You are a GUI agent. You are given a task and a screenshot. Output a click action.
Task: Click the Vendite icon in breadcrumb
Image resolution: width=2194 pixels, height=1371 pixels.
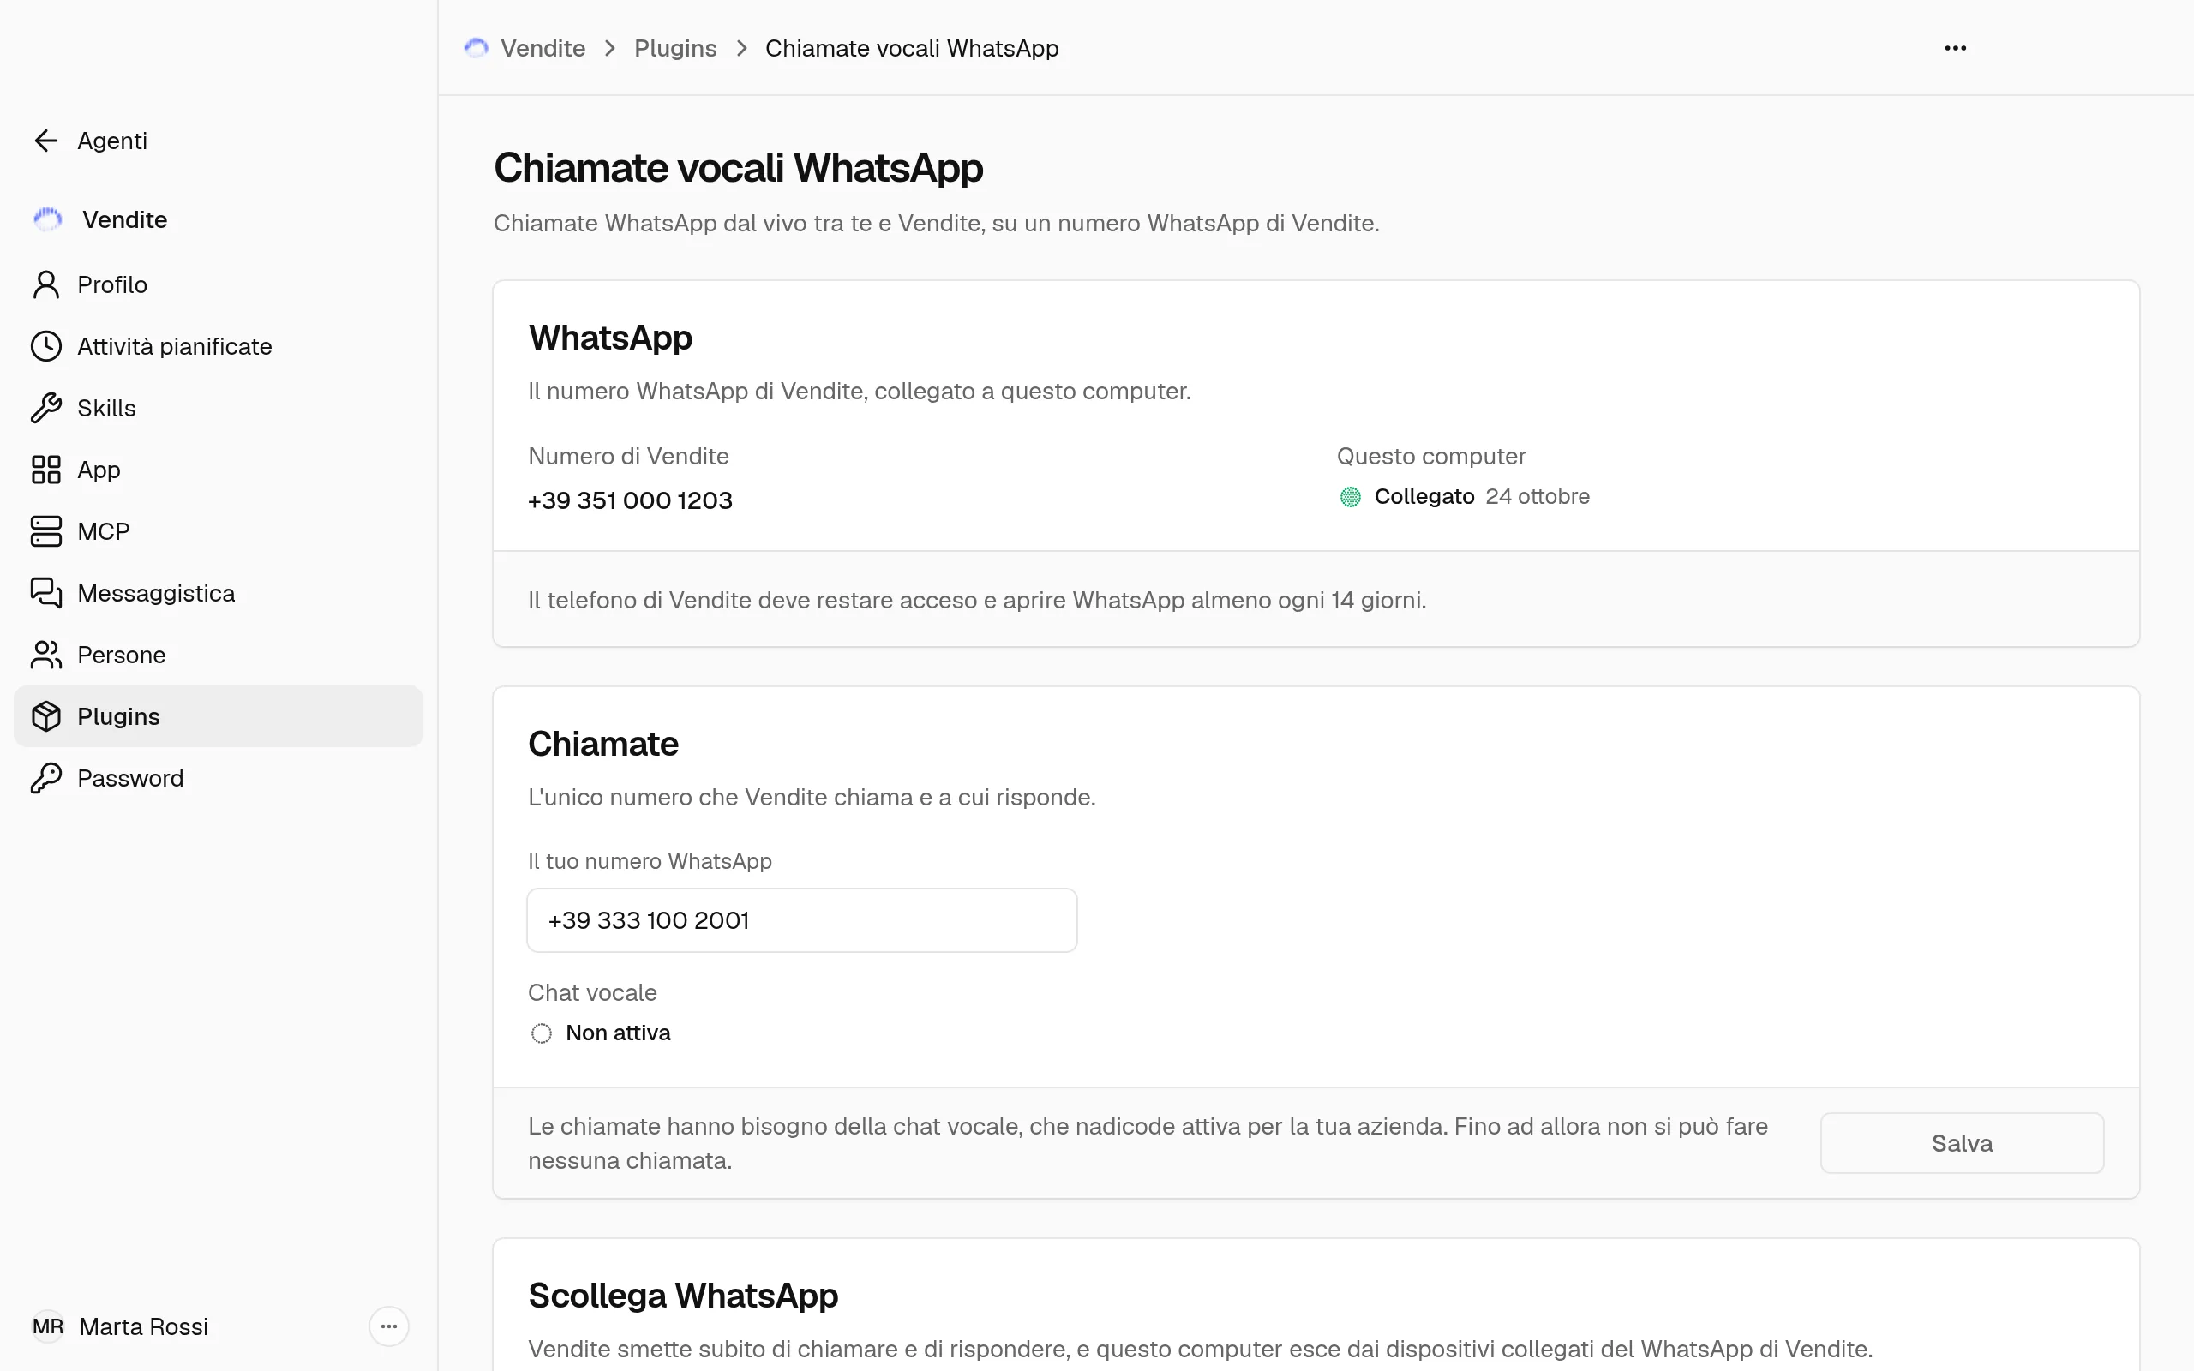click(x=476, y=48)
